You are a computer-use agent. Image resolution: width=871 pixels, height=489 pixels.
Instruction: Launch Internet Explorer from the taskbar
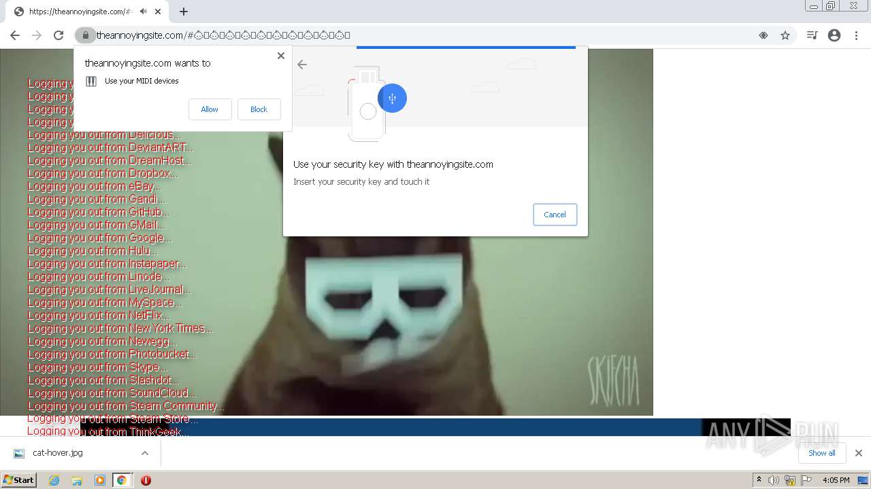tap(54, 480)
